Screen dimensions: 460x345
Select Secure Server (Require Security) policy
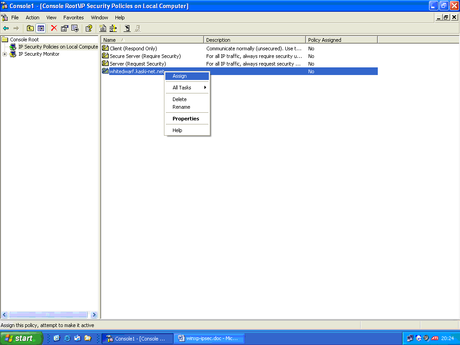click(x=145, y=56)
